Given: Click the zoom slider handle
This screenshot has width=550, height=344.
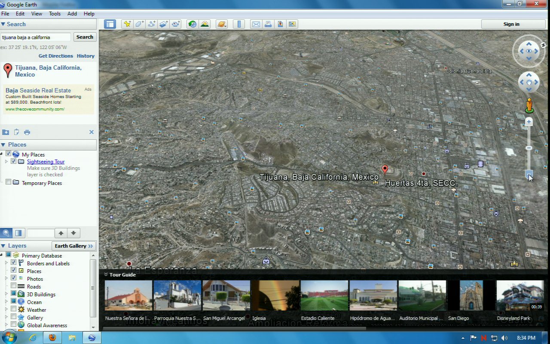Looking at the screenshot, I should click(529, 148).
